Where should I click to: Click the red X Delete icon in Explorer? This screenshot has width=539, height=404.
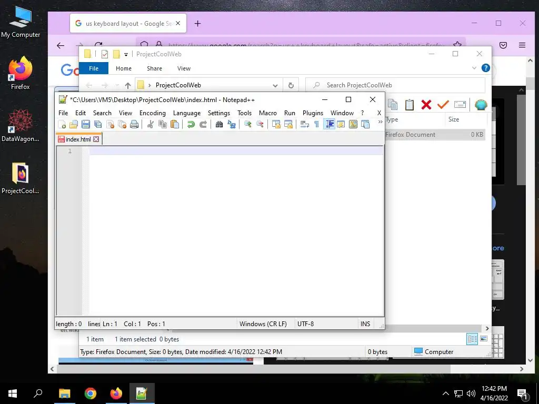[426, 105]
